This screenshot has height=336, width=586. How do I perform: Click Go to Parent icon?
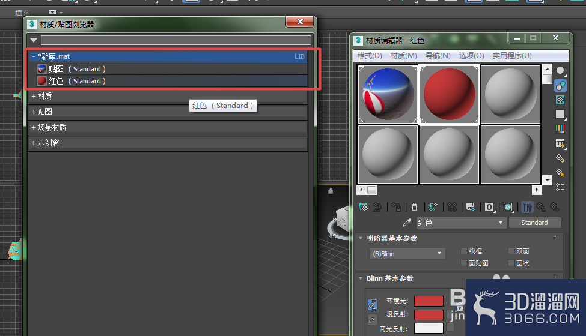(540, 207)
